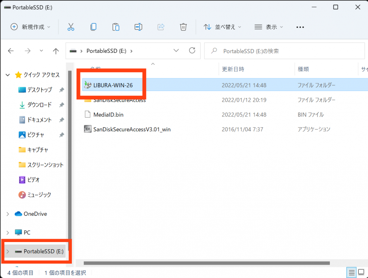This screenshot has width=368, height=278.
Task: Click the Back navigation arrow
Action: (x=11, y=51)
